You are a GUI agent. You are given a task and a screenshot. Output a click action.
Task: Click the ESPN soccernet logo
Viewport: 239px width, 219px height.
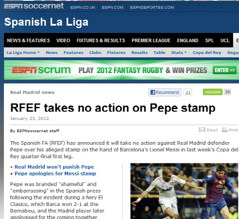[34, 6]
